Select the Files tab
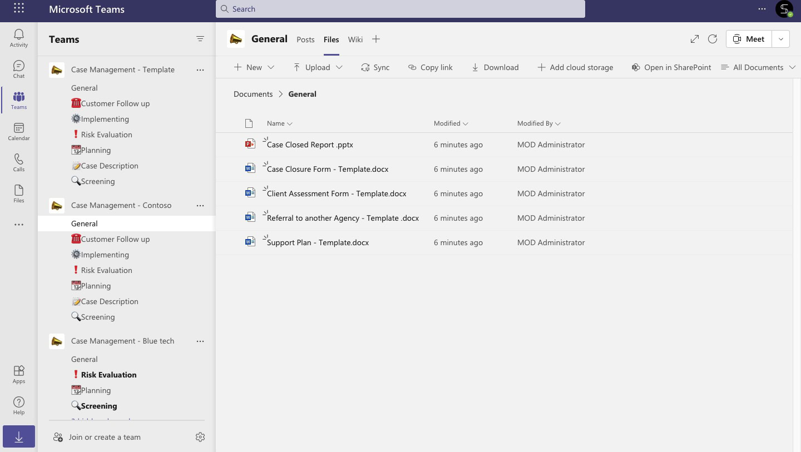Screen dimensions: 801x452 tap(332, 39)
